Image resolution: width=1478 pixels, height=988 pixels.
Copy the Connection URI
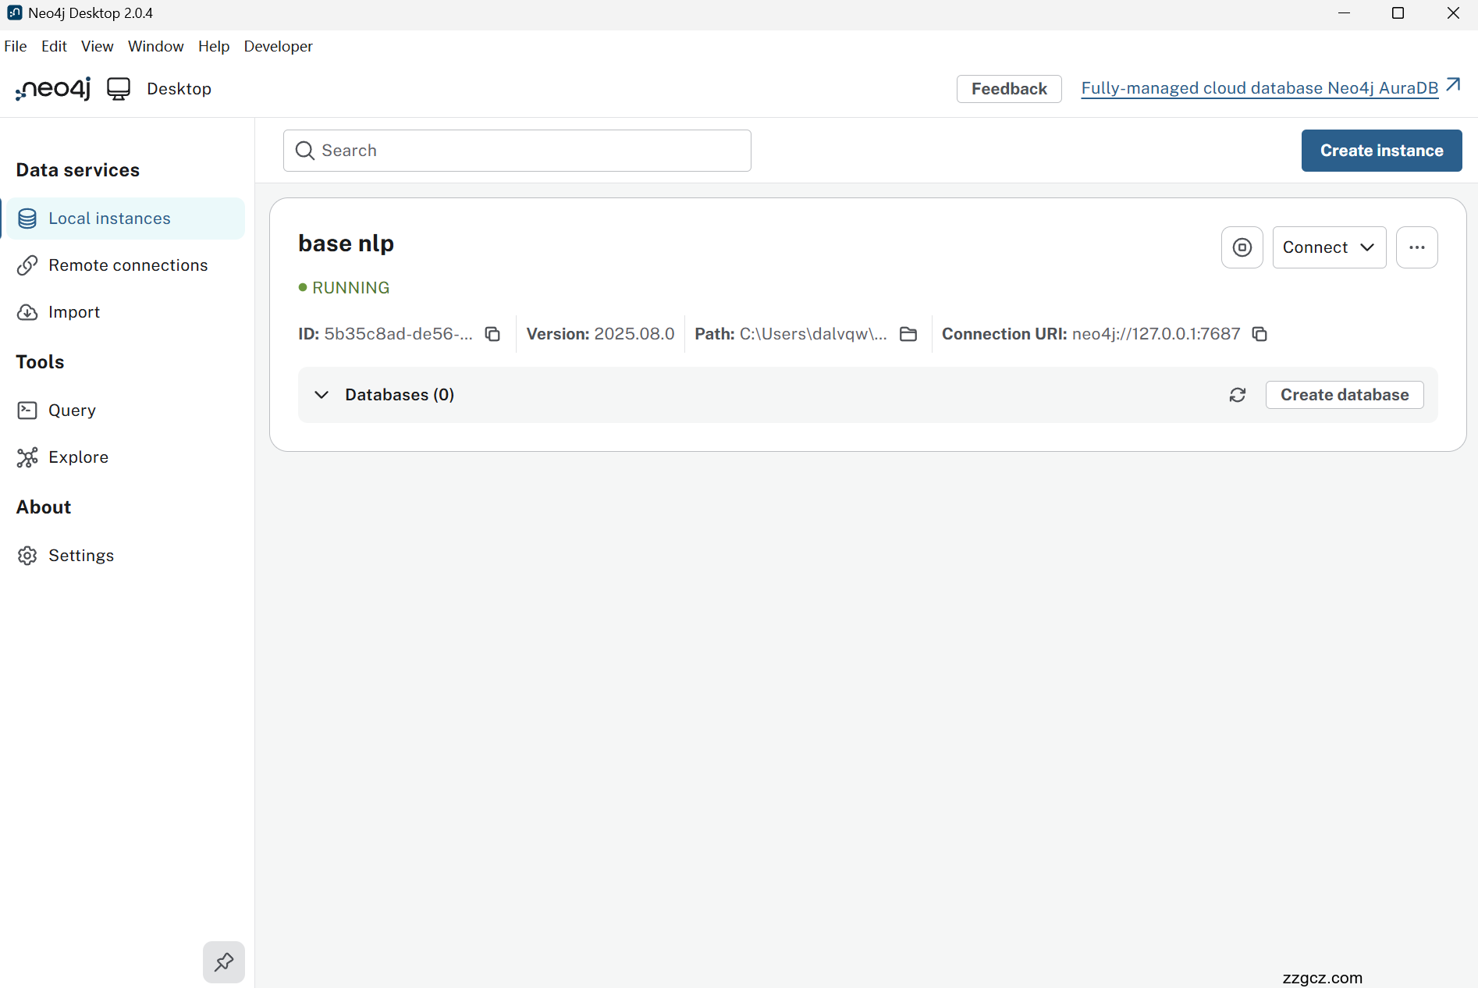click(x=1259, y=334)
